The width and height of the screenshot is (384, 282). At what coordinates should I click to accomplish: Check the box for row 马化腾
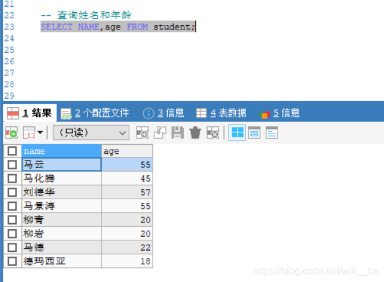tap(12, 178)
